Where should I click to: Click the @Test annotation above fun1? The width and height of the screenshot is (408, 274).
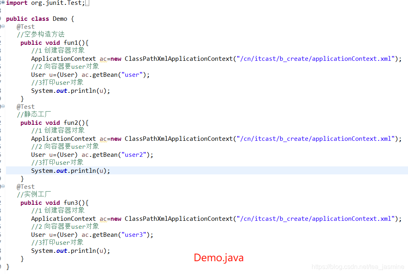(26, 26)
